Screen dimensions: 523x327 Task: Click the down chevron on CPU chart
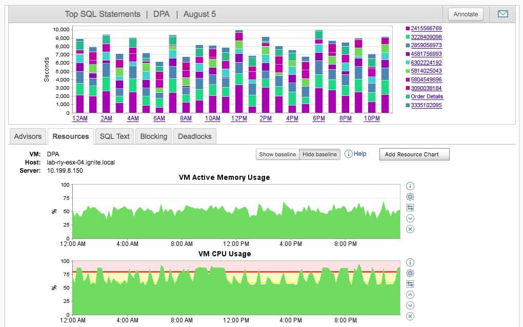[410, 305]
